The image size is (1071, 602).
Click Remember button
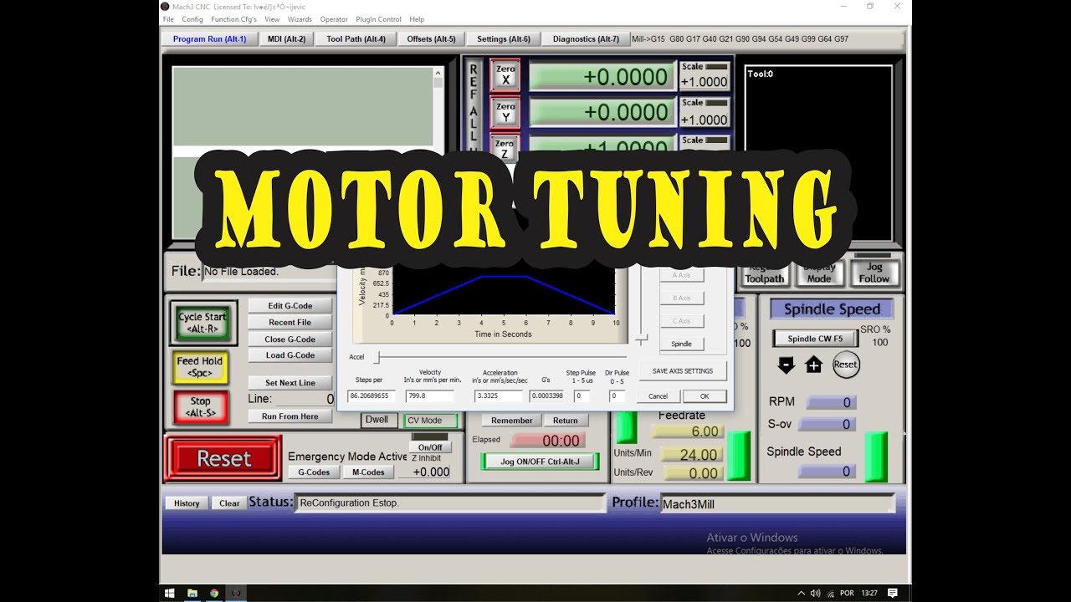[x=511, y=421]
